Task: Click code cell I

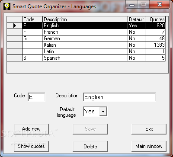Action: [32, 45]
